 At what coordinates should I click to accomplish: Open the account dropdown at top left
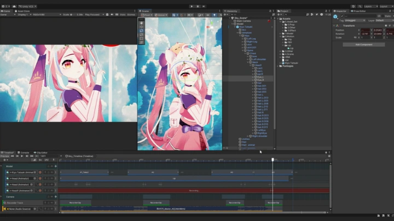point(5,6)
